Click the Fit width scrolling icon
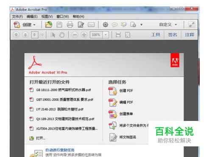 [118, 35]
